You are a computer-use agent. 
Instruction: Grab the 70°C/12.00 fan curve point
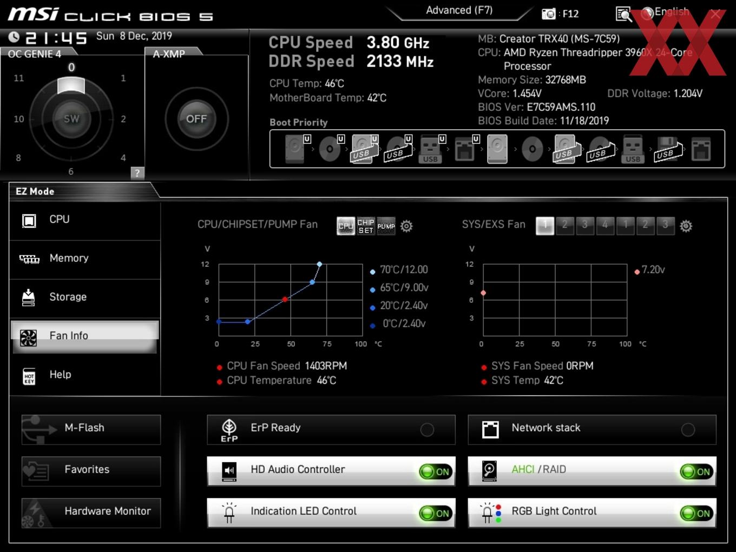coord(319,264)
